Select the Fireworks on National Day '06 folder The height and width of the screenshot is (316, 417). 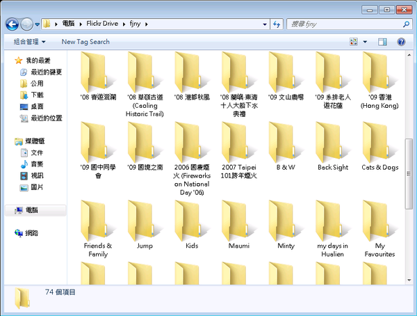192,159
